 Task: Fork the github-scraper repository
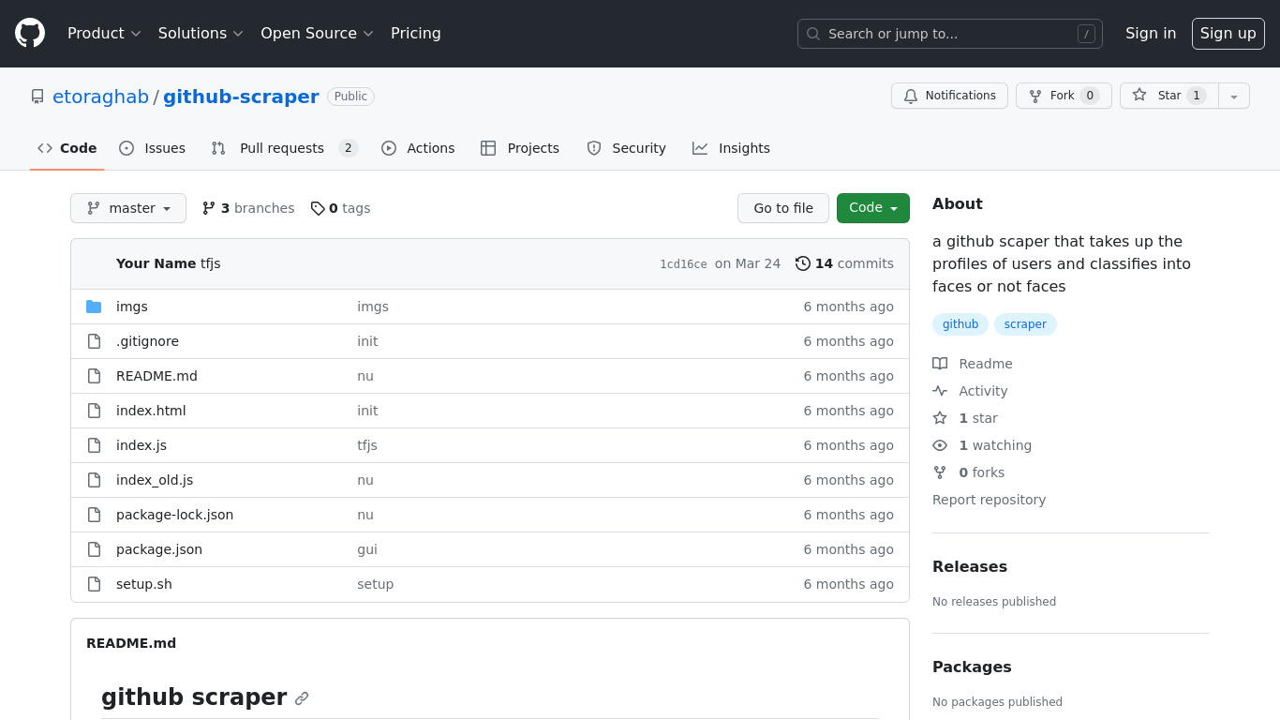1064,96
